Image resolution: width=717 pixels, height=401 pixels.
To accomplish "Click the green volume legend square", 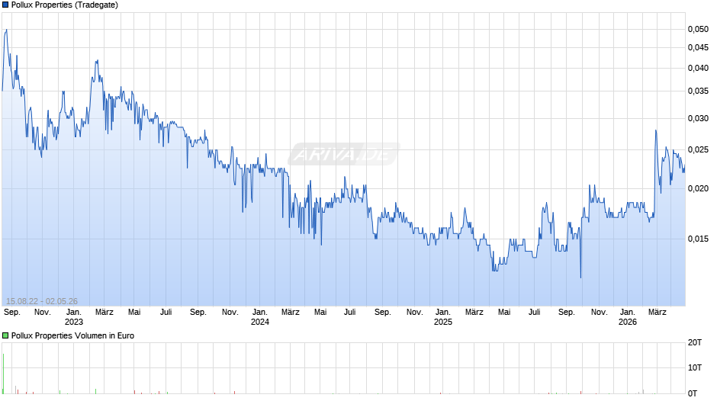I will pos(5,335).
